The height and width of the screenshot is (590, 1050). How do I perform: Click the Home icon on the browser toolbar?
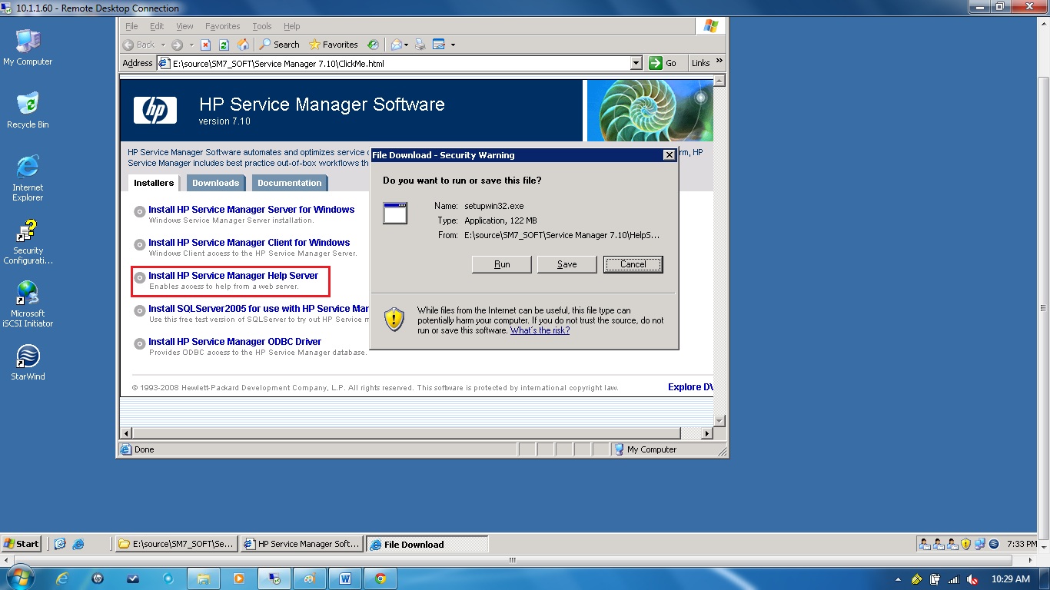click(x=243, y=45)
